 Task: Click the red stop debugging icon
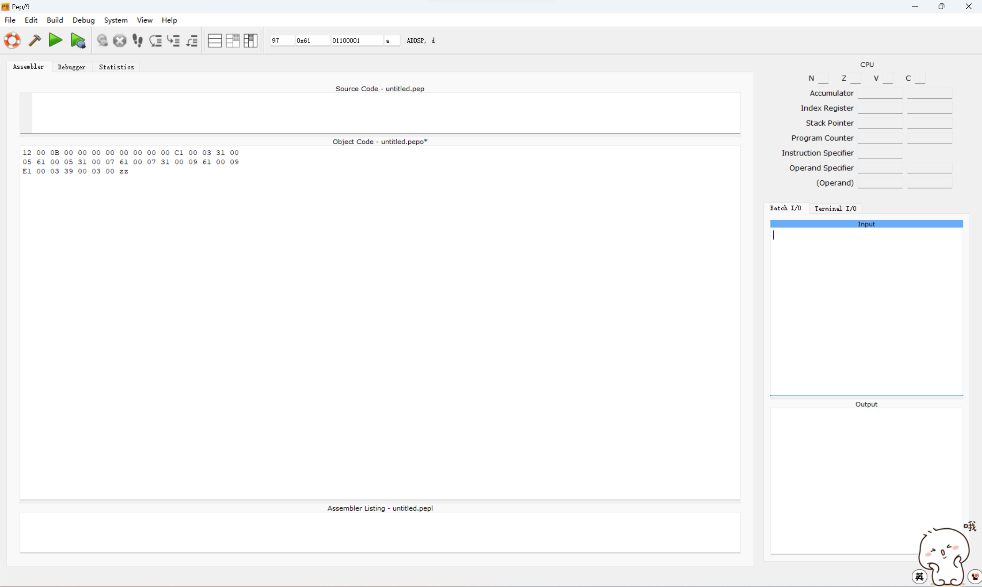click(x=119, y=40)
